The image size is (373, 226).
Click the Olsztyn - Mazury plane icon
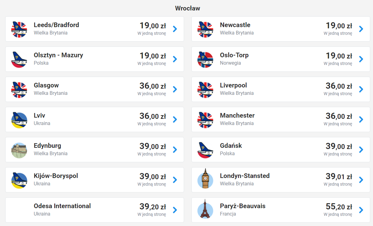tap(19, 59)
